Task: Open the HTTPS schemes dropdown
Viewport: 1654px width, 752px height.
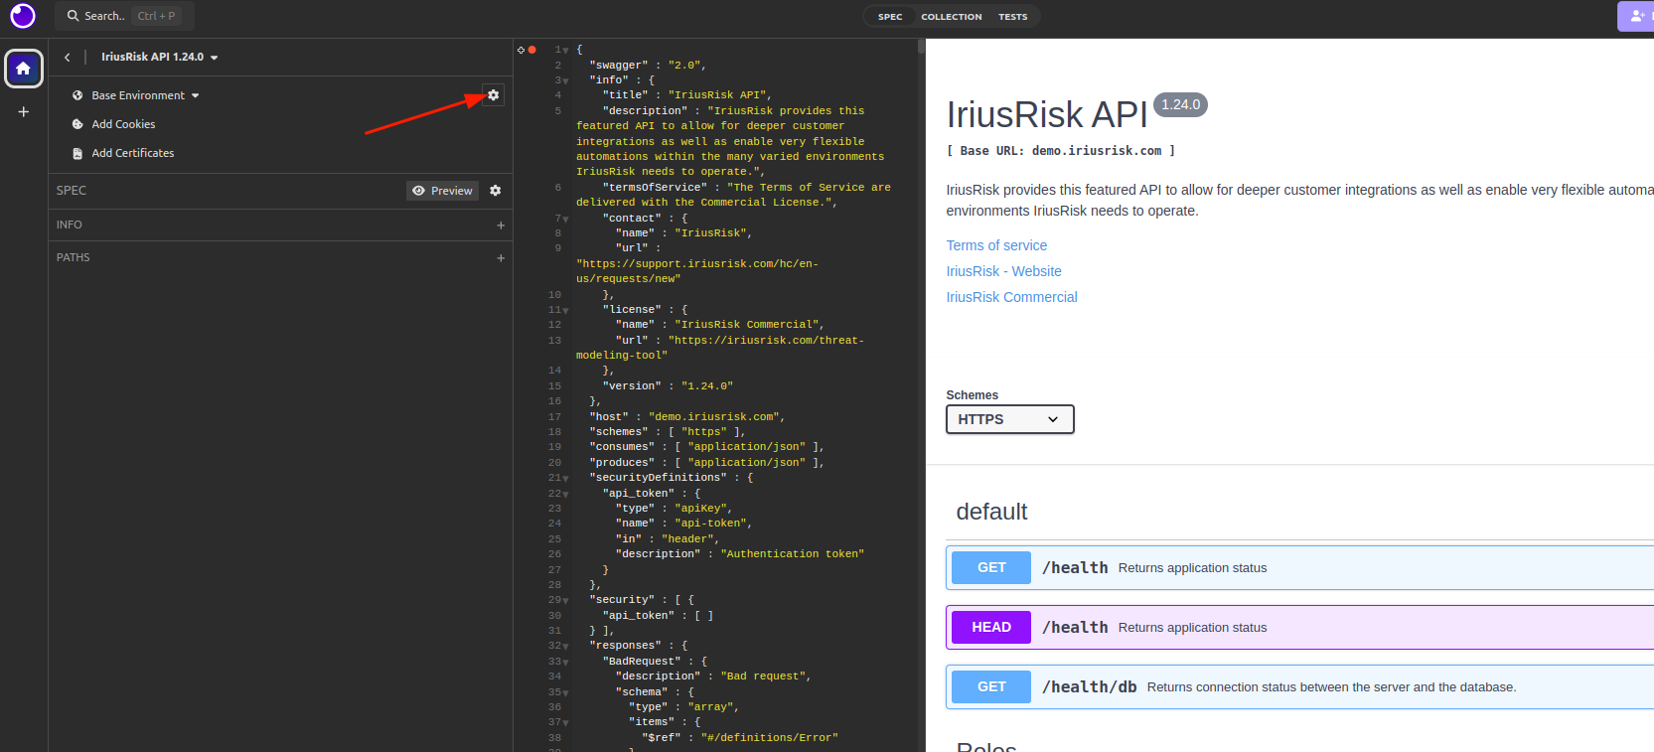Action: (1010, 419)
